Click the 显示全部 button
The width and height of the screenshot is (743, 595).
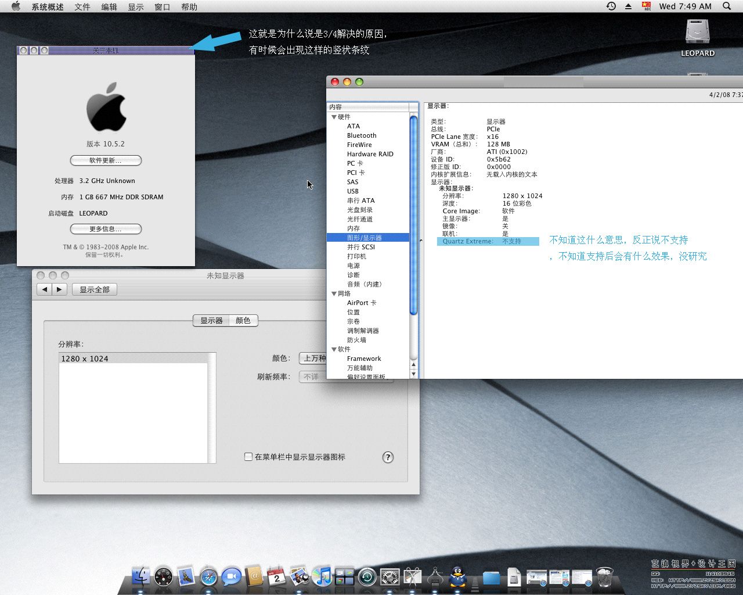coord(95,289)
